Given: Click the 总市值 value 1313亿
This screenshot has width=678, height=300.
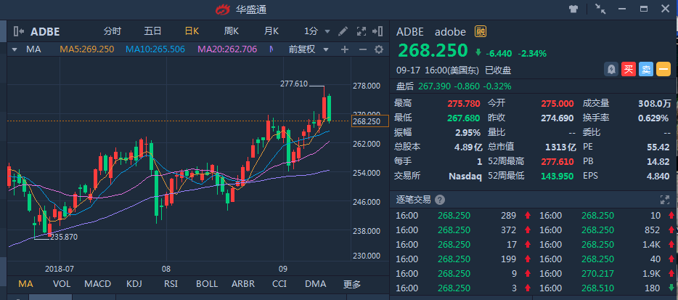Looking at the screenshot, I should [560, 147].
